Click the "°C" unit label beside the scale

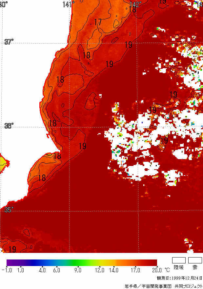tap(167, 270)
